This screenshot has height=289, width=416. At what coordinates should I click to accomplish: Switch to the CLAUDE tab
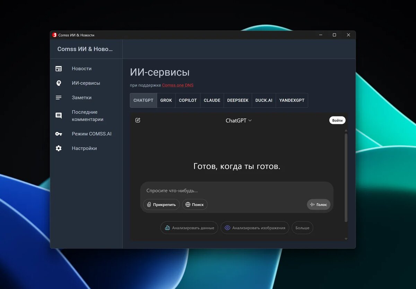[212, 100]
